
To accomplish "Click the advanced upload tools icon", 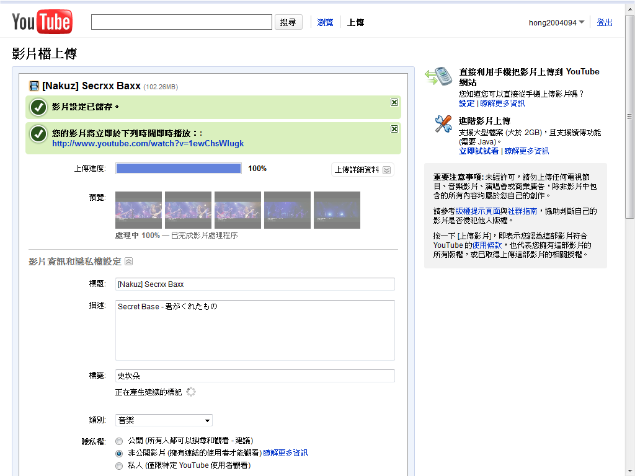I will [443, 124].
